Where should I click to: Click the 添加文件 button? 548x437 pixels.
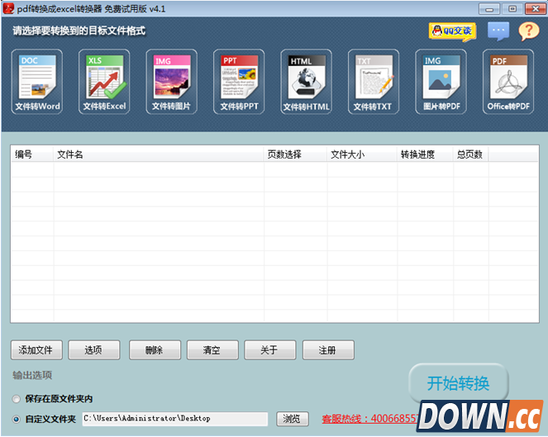(36, 350)
